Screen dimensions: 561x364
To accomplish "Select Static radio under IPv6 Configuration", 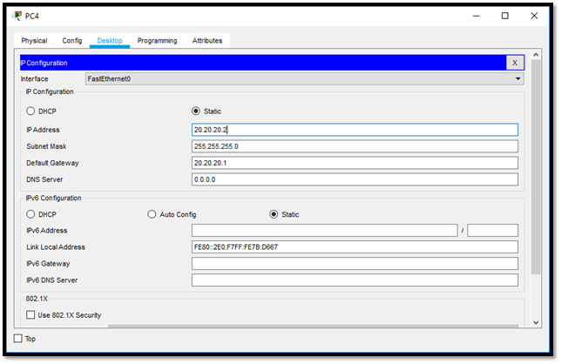I will pos(274,214).
